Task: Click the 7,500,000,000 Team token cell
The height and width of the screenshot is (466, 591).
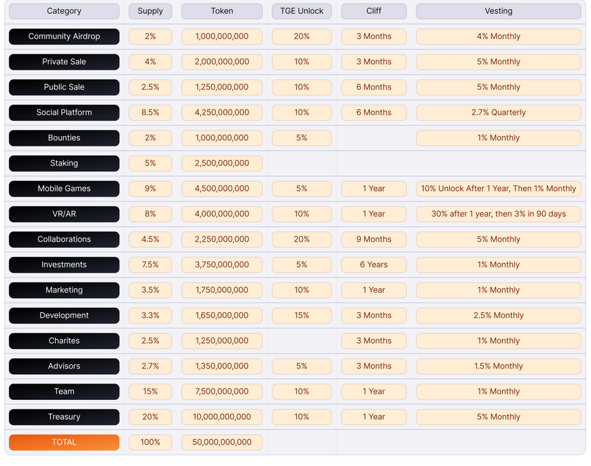Action: point(222,392)
